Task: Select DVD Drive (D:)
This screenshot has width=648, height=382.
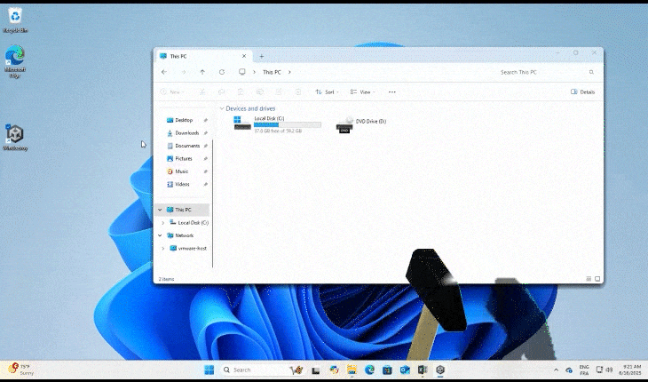Action: point(361,124)
